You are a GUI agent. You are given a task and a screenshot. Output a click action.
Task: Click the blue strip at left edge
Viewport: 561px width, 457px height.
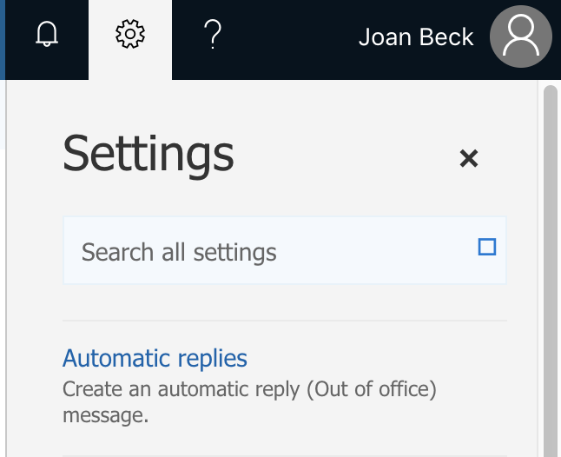[x=3, y=39]
